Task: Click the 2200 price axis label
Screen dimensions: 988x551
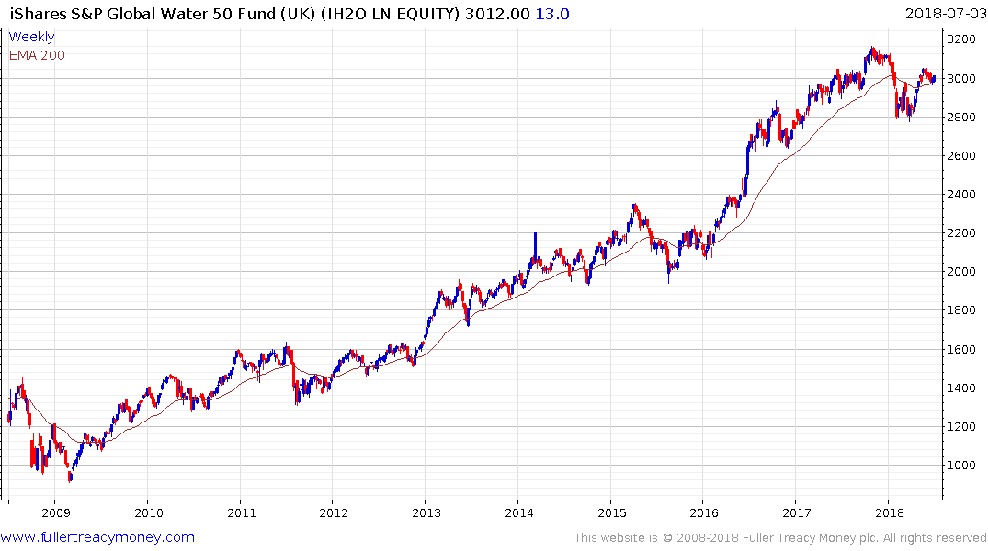Action: tap(961, 233)
